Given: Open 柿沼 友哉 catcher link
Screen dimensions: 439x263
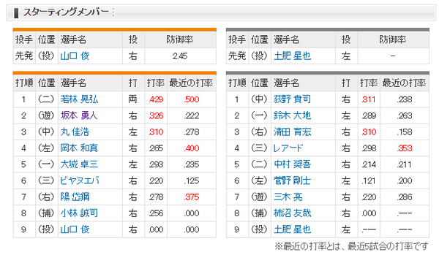Looking at the screenshot, I should pyautogui.click(x=292, y=213).
